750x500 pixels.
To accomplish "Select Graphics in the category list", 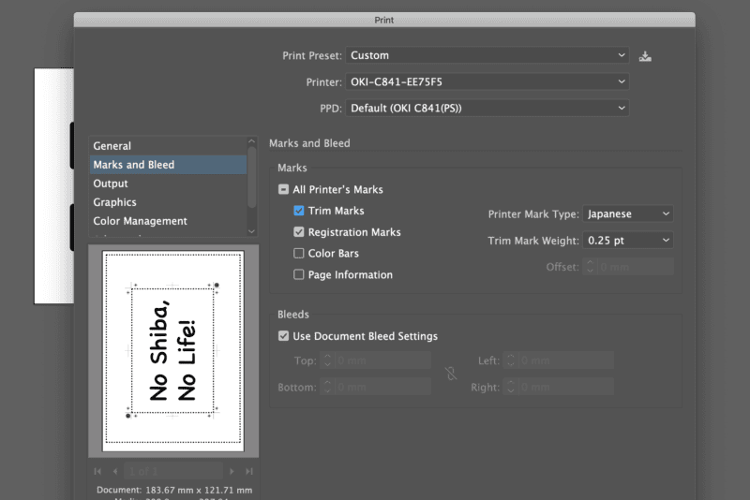I will pos(168,202).
